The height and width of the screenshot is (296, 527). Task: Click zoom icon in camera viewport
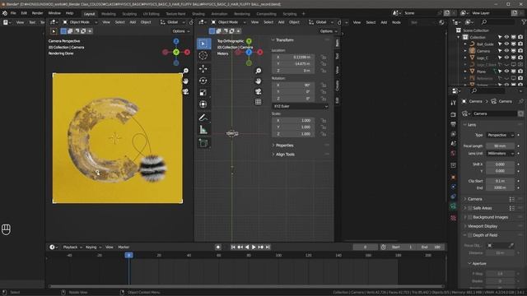point(185,71)
